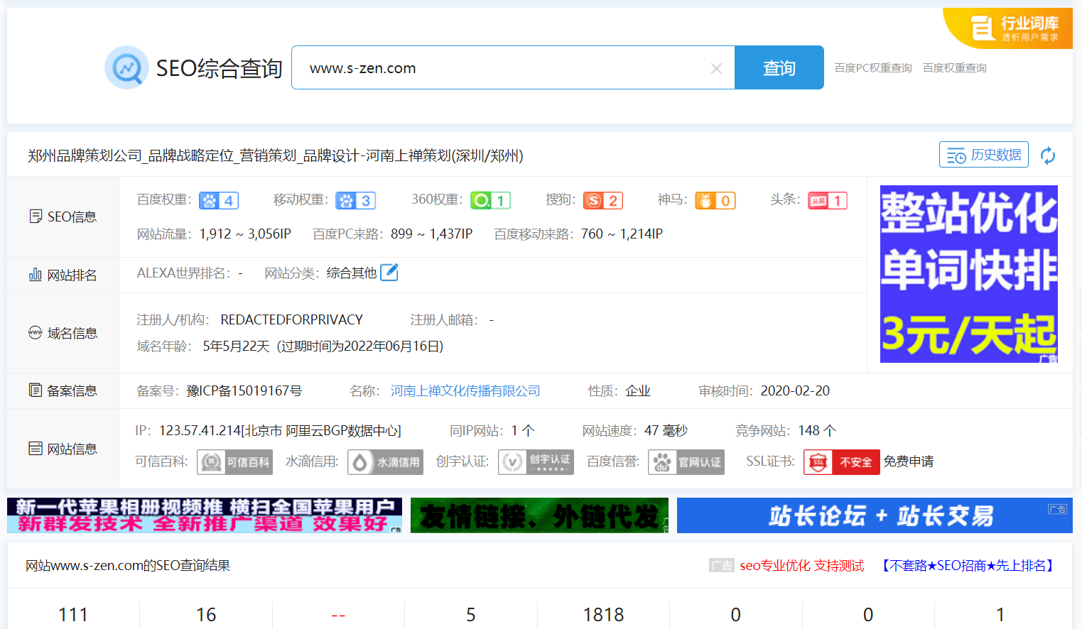This screenshot has width=1082, height=629.
Task: Click 审核时间 2020-02-20 value
Action: pyautogui.click(x=795, y=391)
